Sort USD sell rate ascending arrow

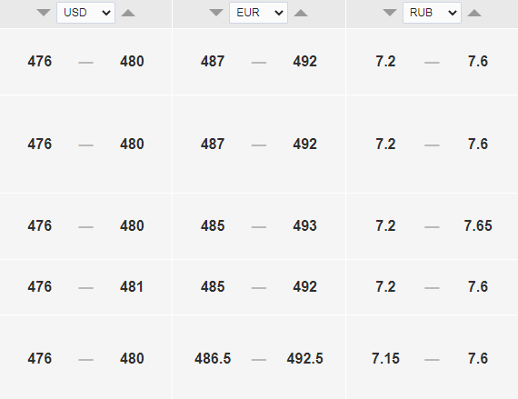tap(128, 13)
